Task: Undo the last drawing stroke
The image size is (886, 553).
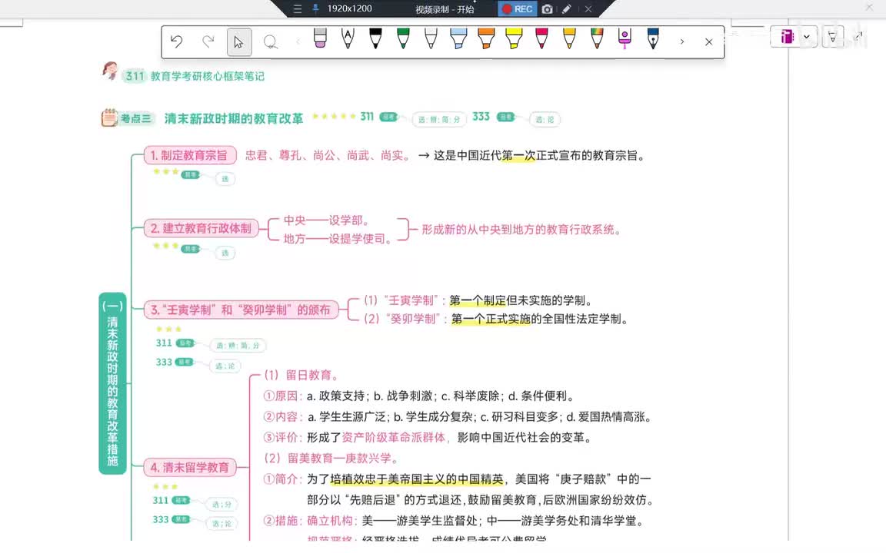Action: [177, 41]
